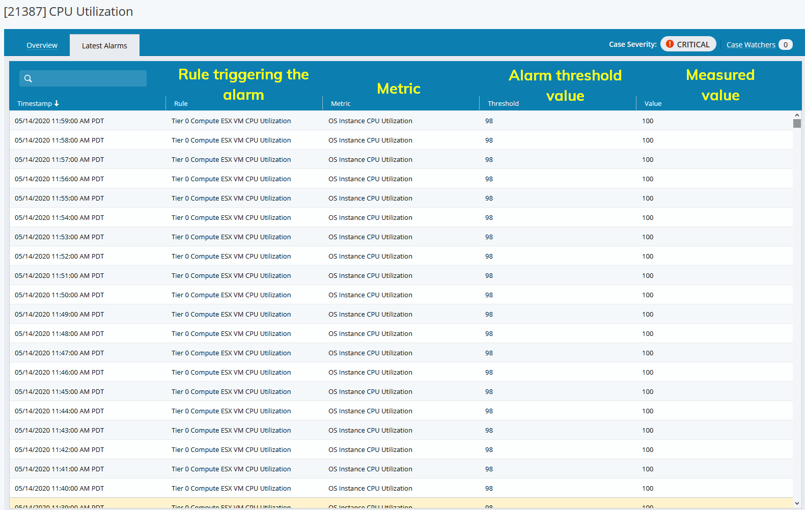Image resolution: width=805 pixels, height=510 pixels.
Task: Select the 11:45:00 AM PDT timestamp
Action: coord(59,392)
